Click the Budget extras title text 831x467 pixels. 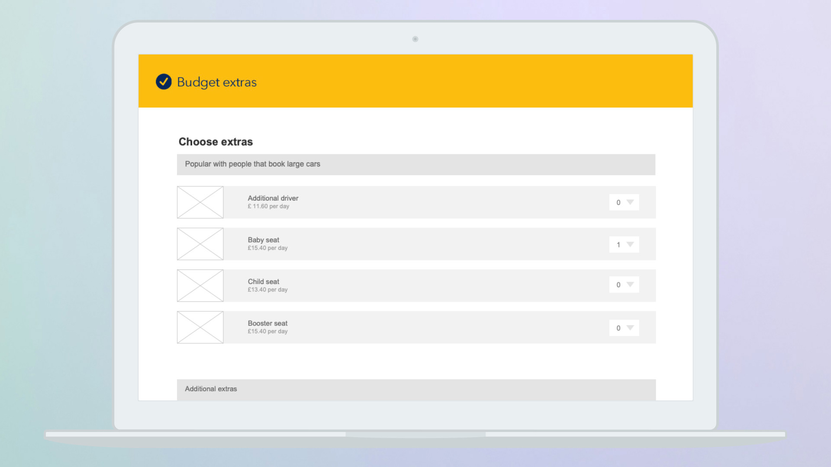coord(216,82)
